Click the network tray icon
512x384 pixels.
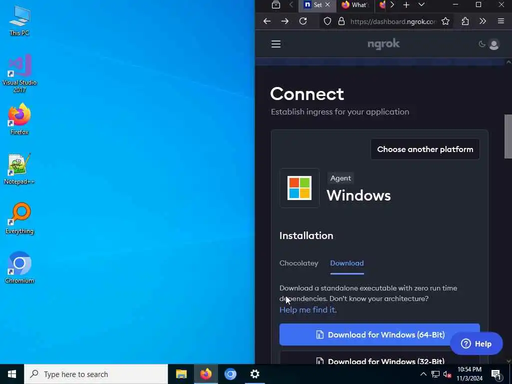click(x=435, y=374)
